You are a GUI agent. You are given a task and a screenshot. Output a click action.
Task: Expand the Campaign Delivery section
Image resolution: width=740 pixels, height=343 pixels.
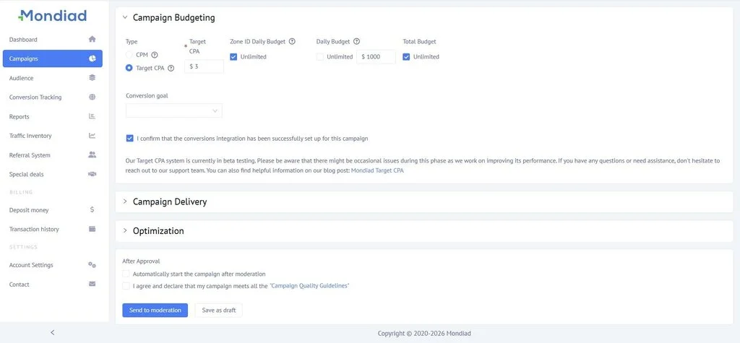click(x=125, y=201)
